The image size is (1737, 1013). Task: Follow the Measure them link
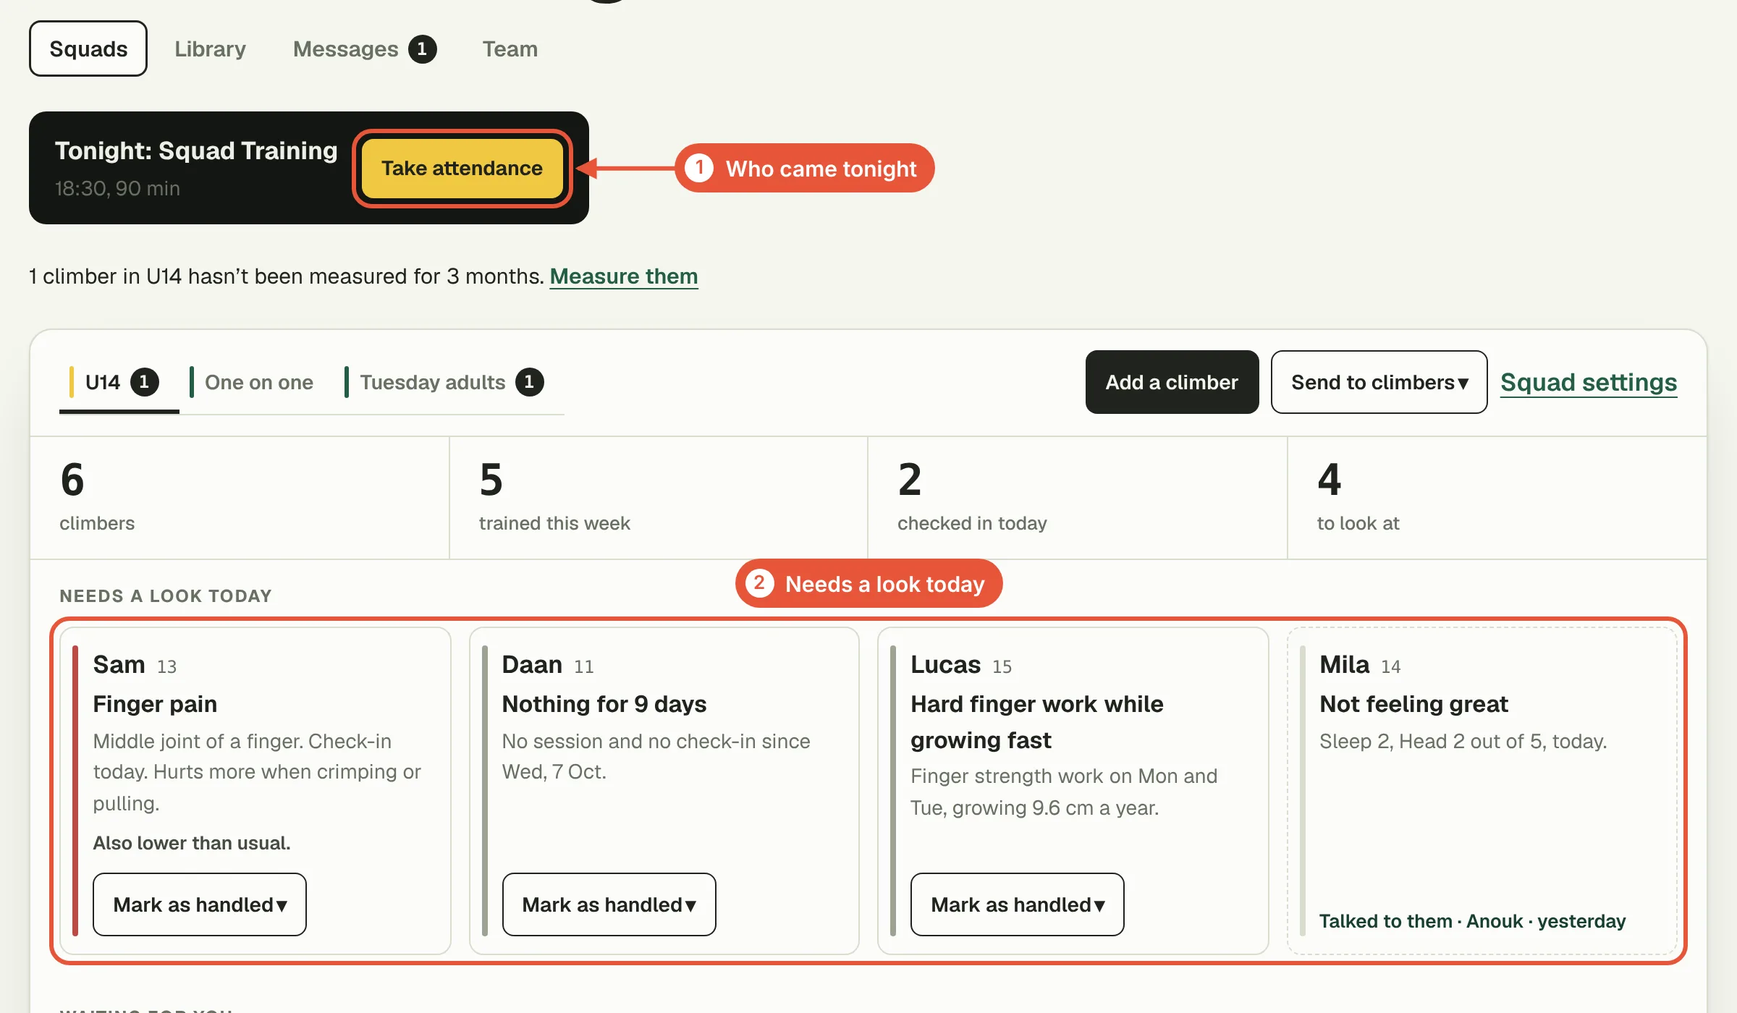pos(624,276)
